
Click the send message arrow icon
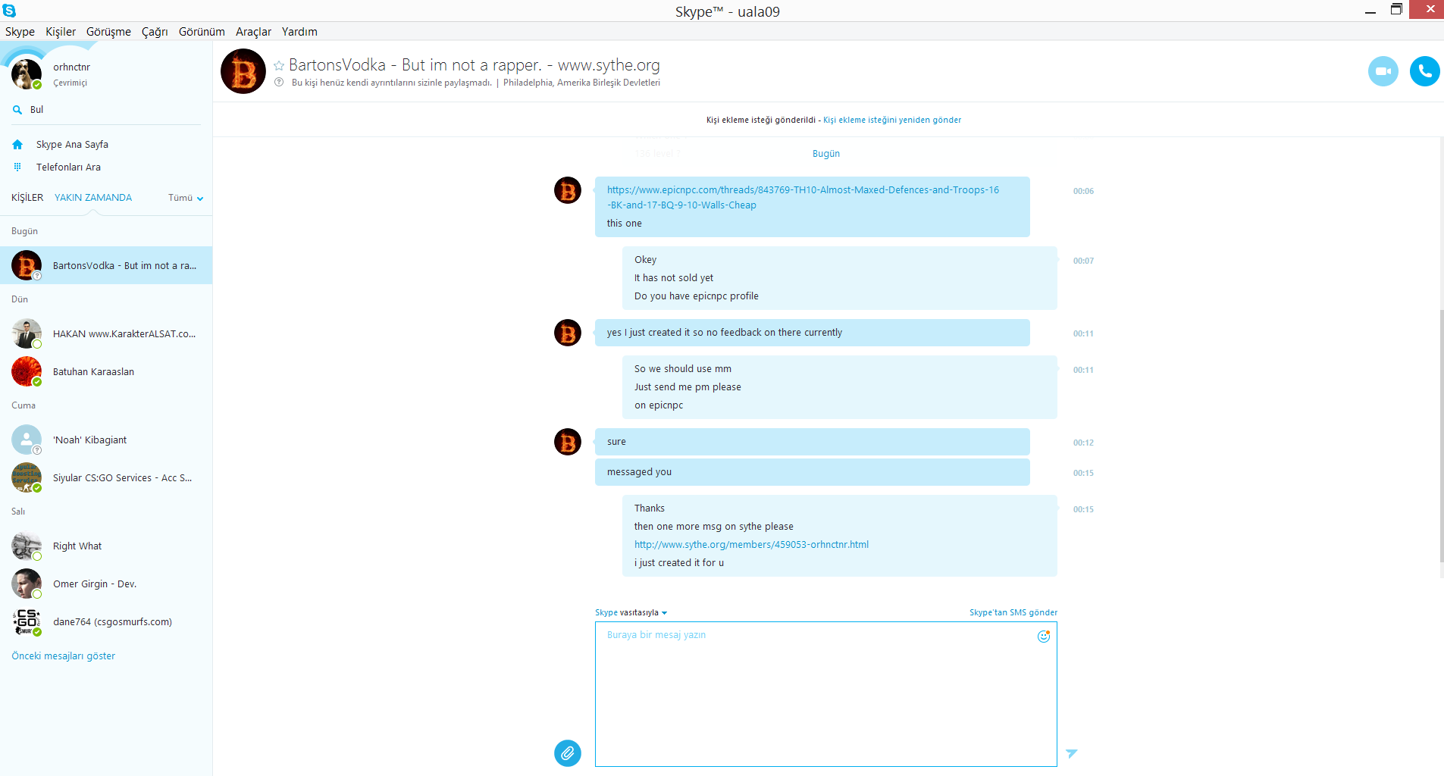(x=1071, y=753)
